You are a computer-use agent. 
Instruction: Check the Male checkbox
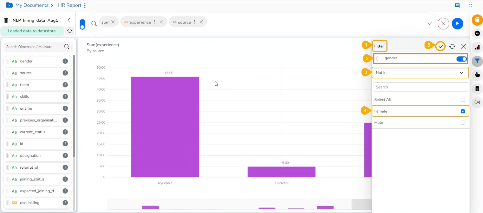pyautogui.click(x=463, y=123)
